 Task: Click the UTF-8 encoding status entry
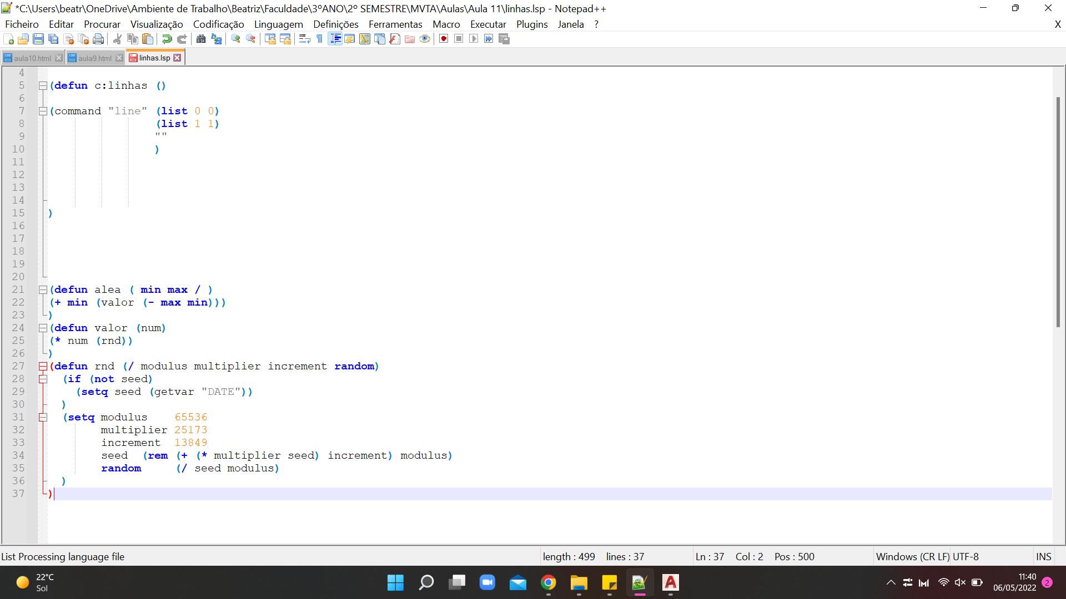[966, 557]
